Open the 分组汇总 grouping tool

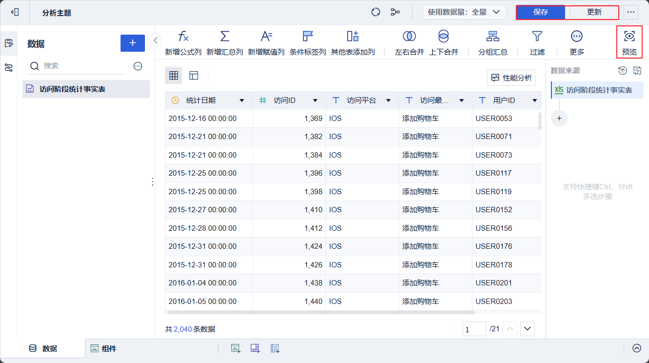coord(492,37)
